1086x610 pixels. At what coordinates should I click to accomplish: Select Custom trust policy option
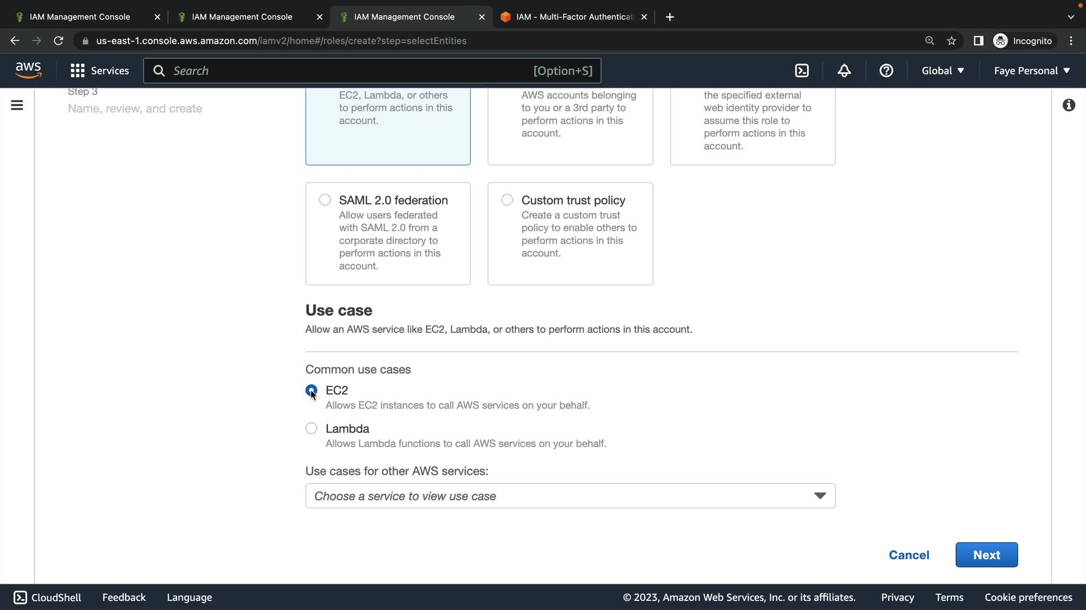pyautogui.click(x=507, y=200)
